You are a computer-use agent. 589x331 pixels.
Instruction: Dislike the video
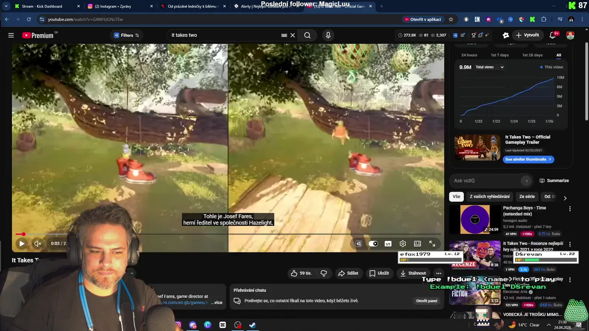(x=323, y=273)
